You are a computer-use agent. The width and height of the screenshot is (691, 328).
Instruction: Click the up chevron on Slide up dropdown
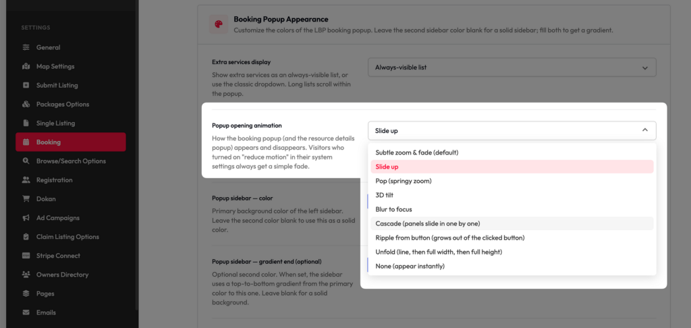[644, 130]
